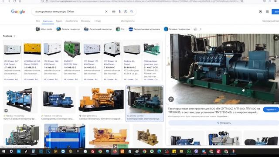Switch to the Видео tab
279x157 pixels.
tap(59, 21)
